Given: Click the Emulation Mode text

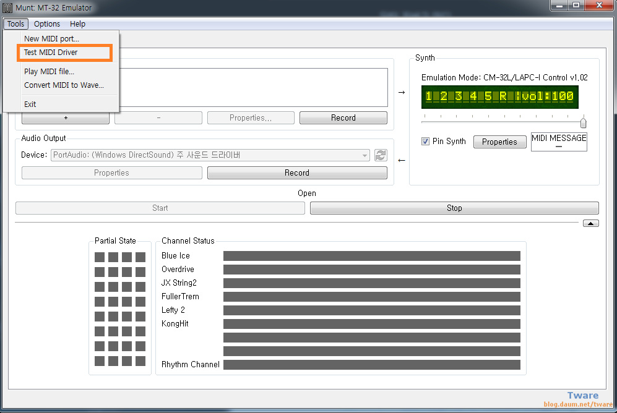Looking at the screenshot, I should tap(504, 77).
